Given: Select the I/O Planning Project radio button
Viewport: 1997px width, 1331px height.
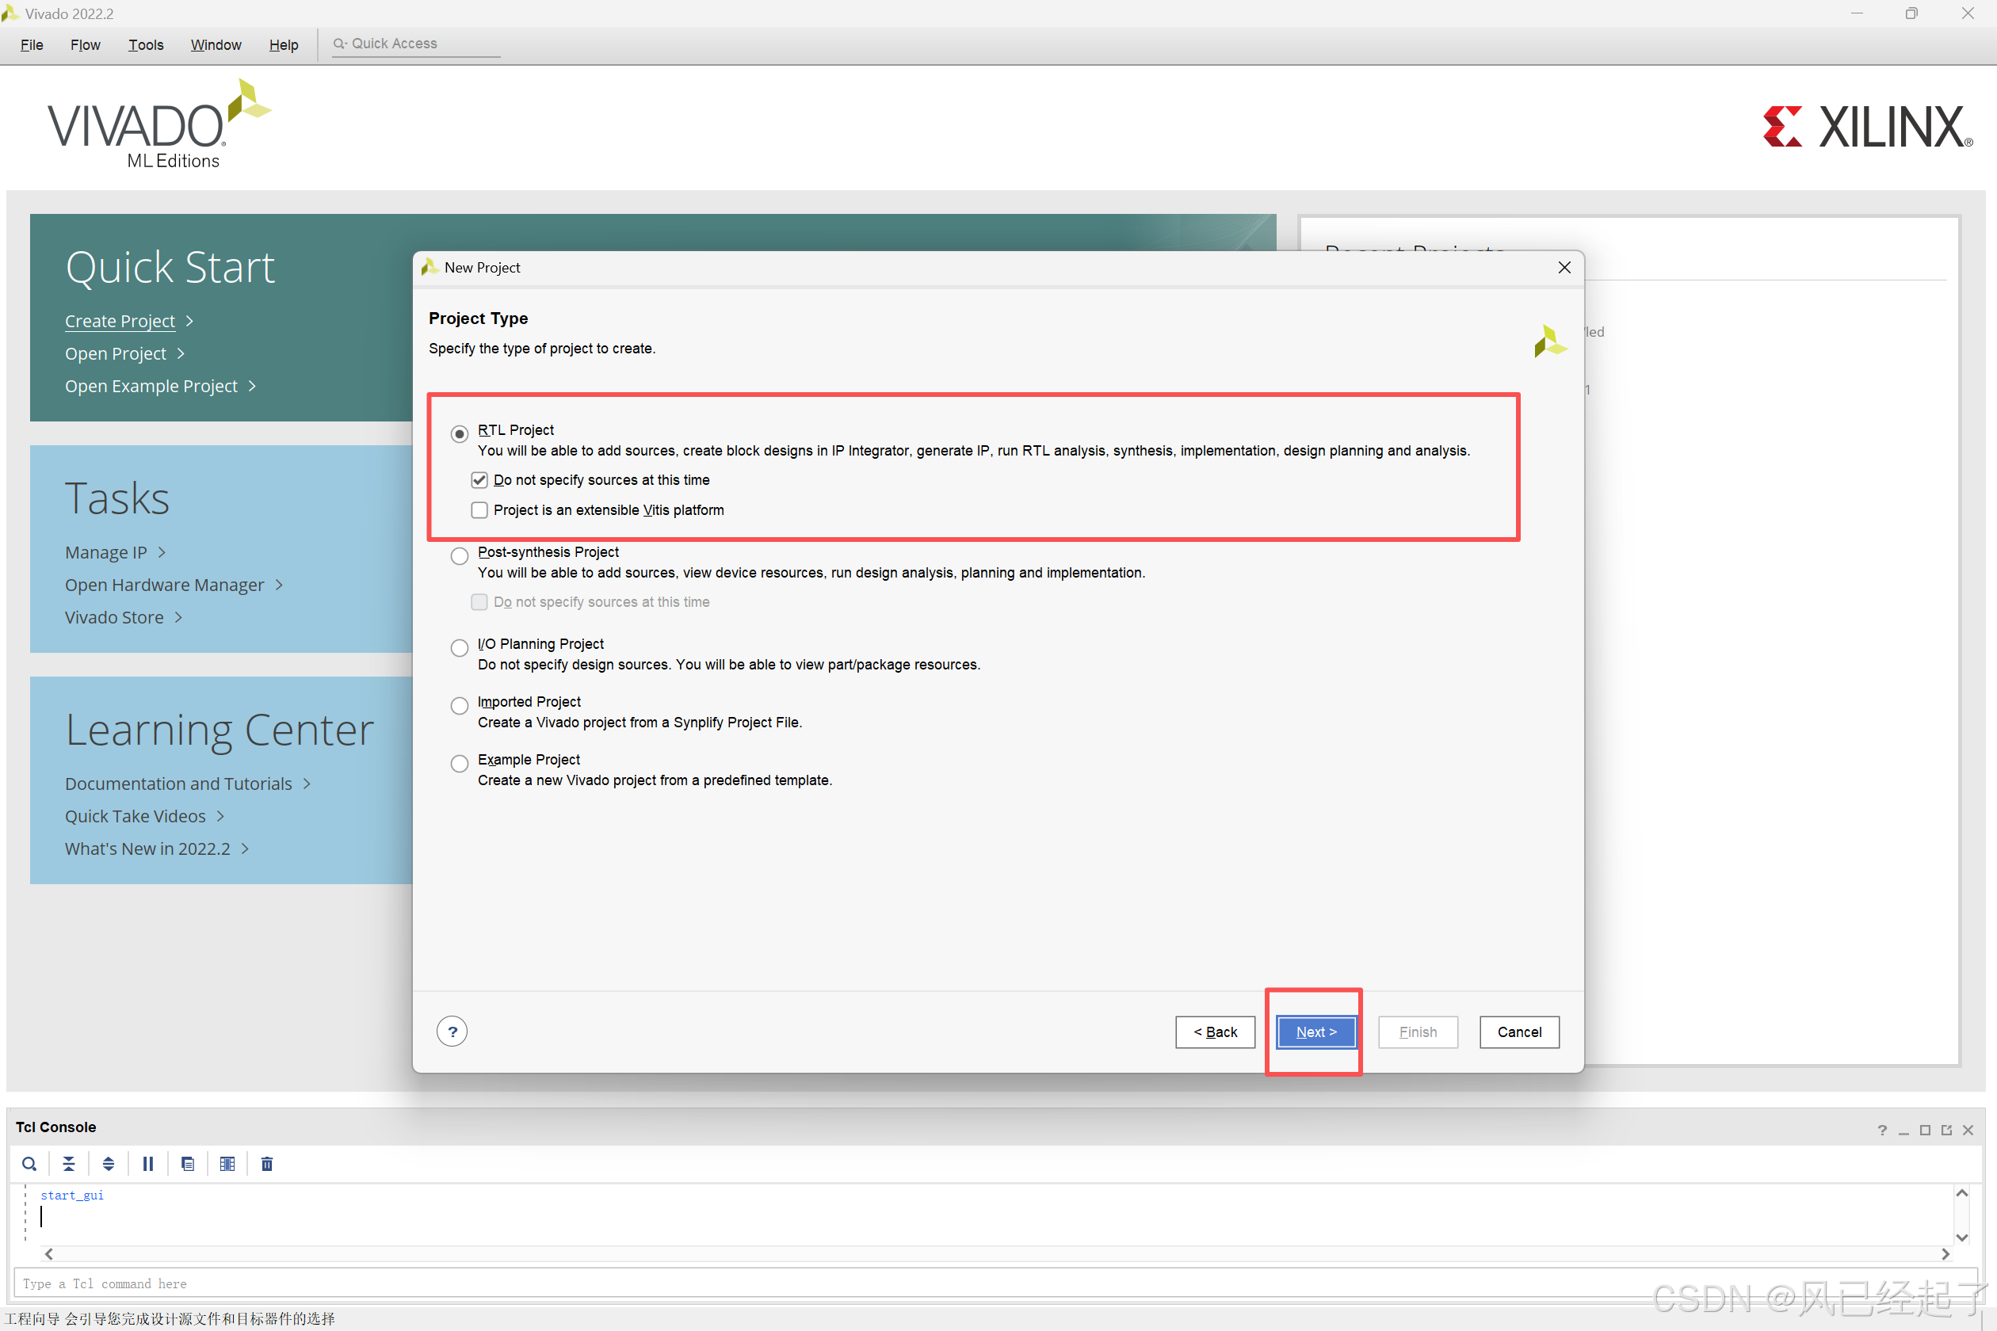Looking at the screenshot, I should coord(460,648).
